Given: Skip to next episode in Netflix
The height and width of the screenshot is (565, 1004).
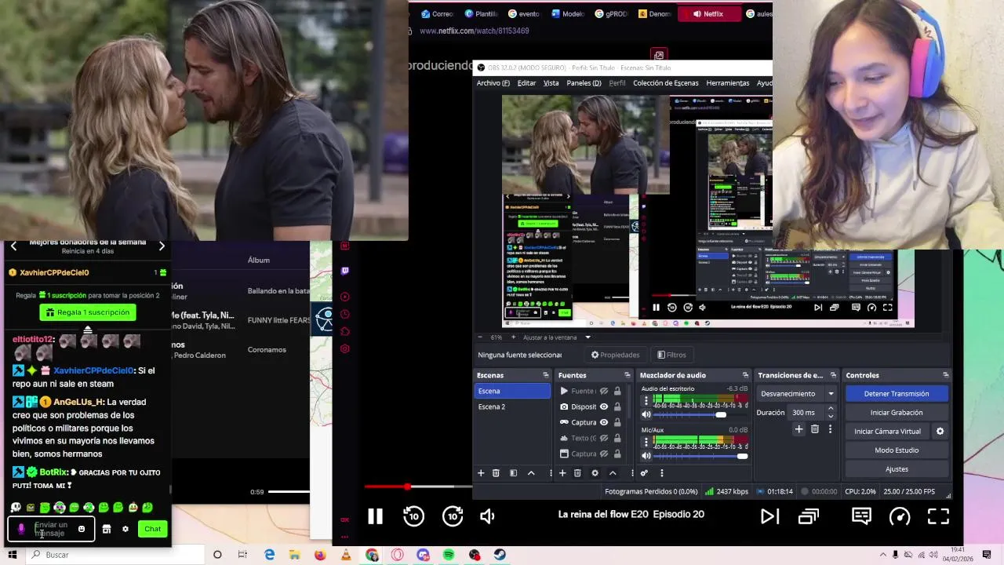Looking at the screenshot, I should click(769, 516).
